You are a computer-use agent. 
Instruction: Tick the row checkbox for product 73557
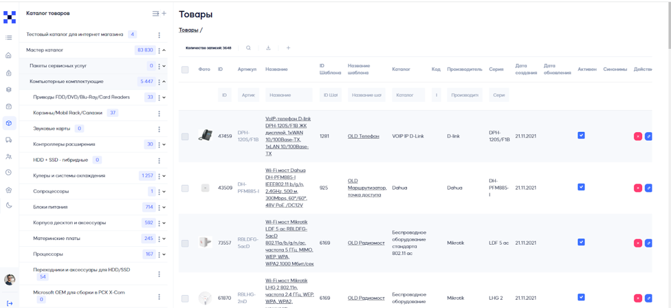(x=185, y=243)
